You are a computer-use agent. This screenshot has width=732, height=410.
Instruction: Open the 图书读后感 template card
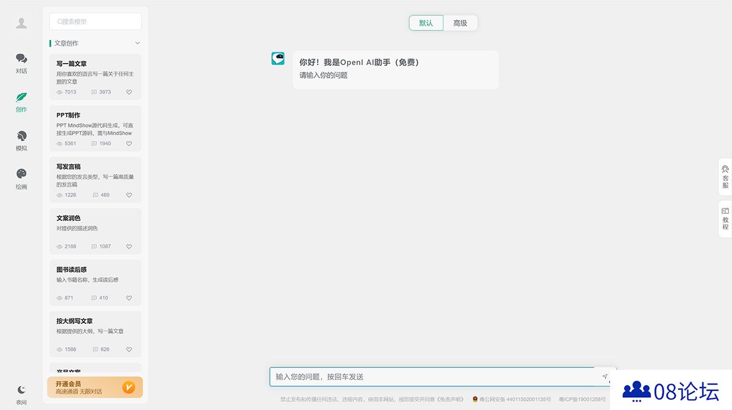coord(95,282)
